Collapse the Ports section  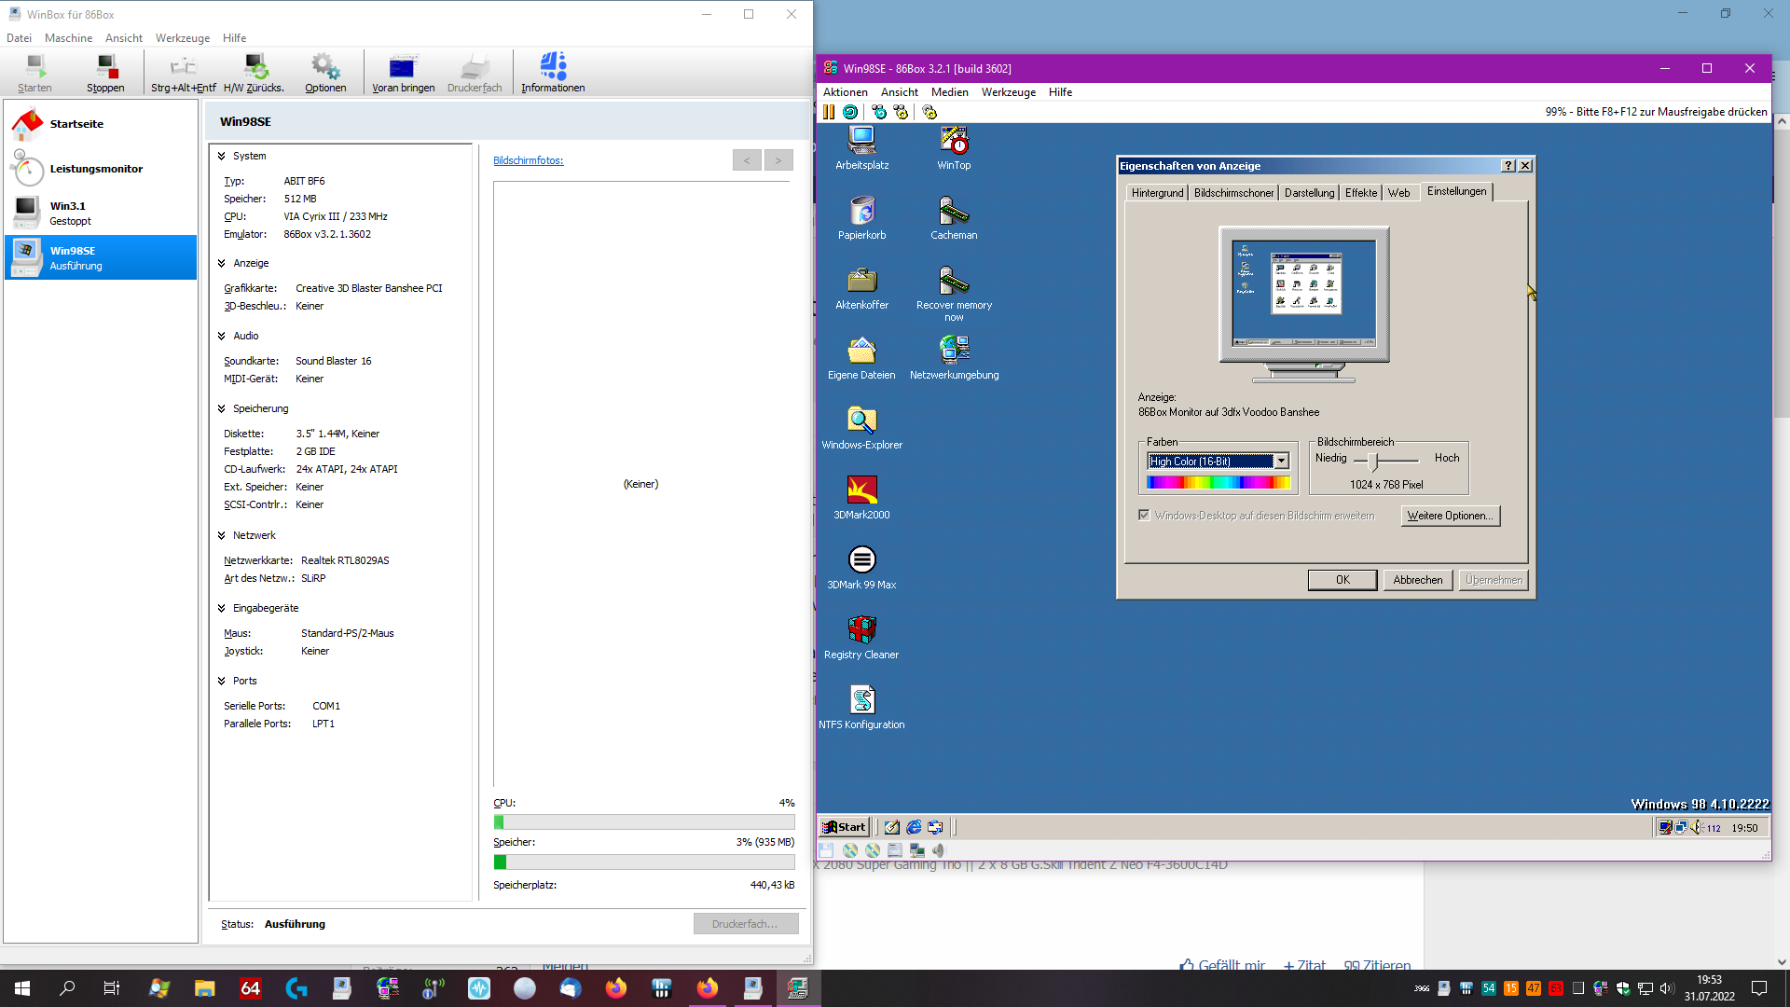(x=222, y=682)
